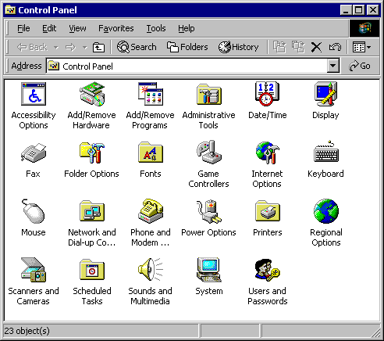Open the Favorites menu
Screen dimensions: 384x341
[x=116, y=28]
